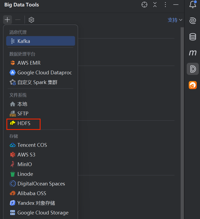Click the spiral AI assistant icon
Screen dimensions: 200x219
click(192, 21)
